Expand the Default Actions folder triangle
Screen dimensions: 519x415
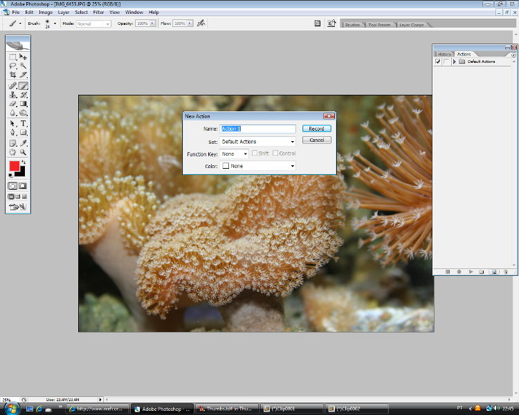pos(454,62)
